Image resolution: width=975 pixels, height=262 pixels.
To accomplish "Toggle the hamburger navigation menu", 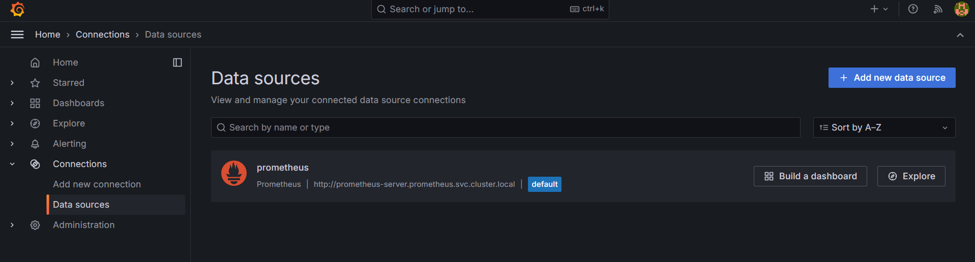I will [x=17, y=35].
